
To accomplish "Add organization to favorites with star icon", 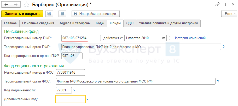I will click(26, 4).
